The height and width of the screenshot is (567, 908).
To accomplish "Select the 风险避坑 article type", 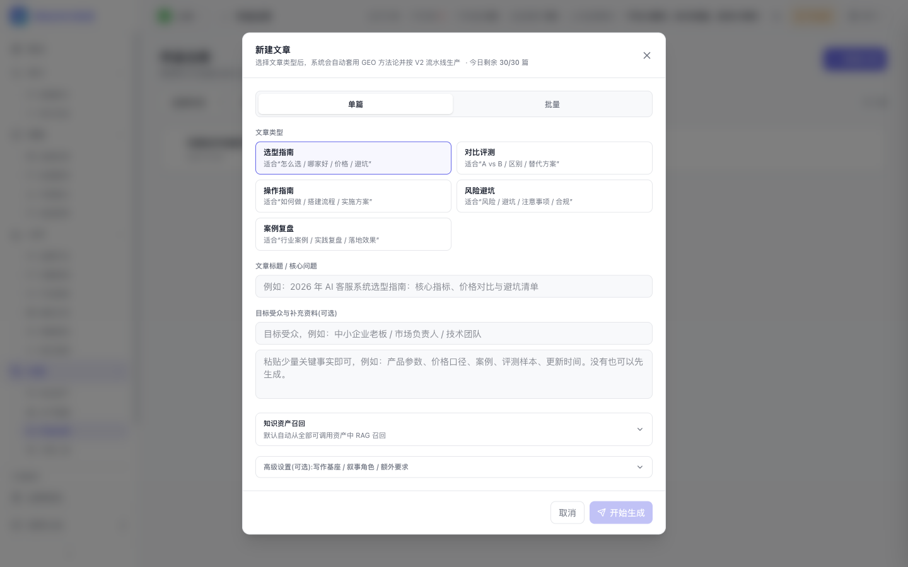I will click(x=554, y=196).
